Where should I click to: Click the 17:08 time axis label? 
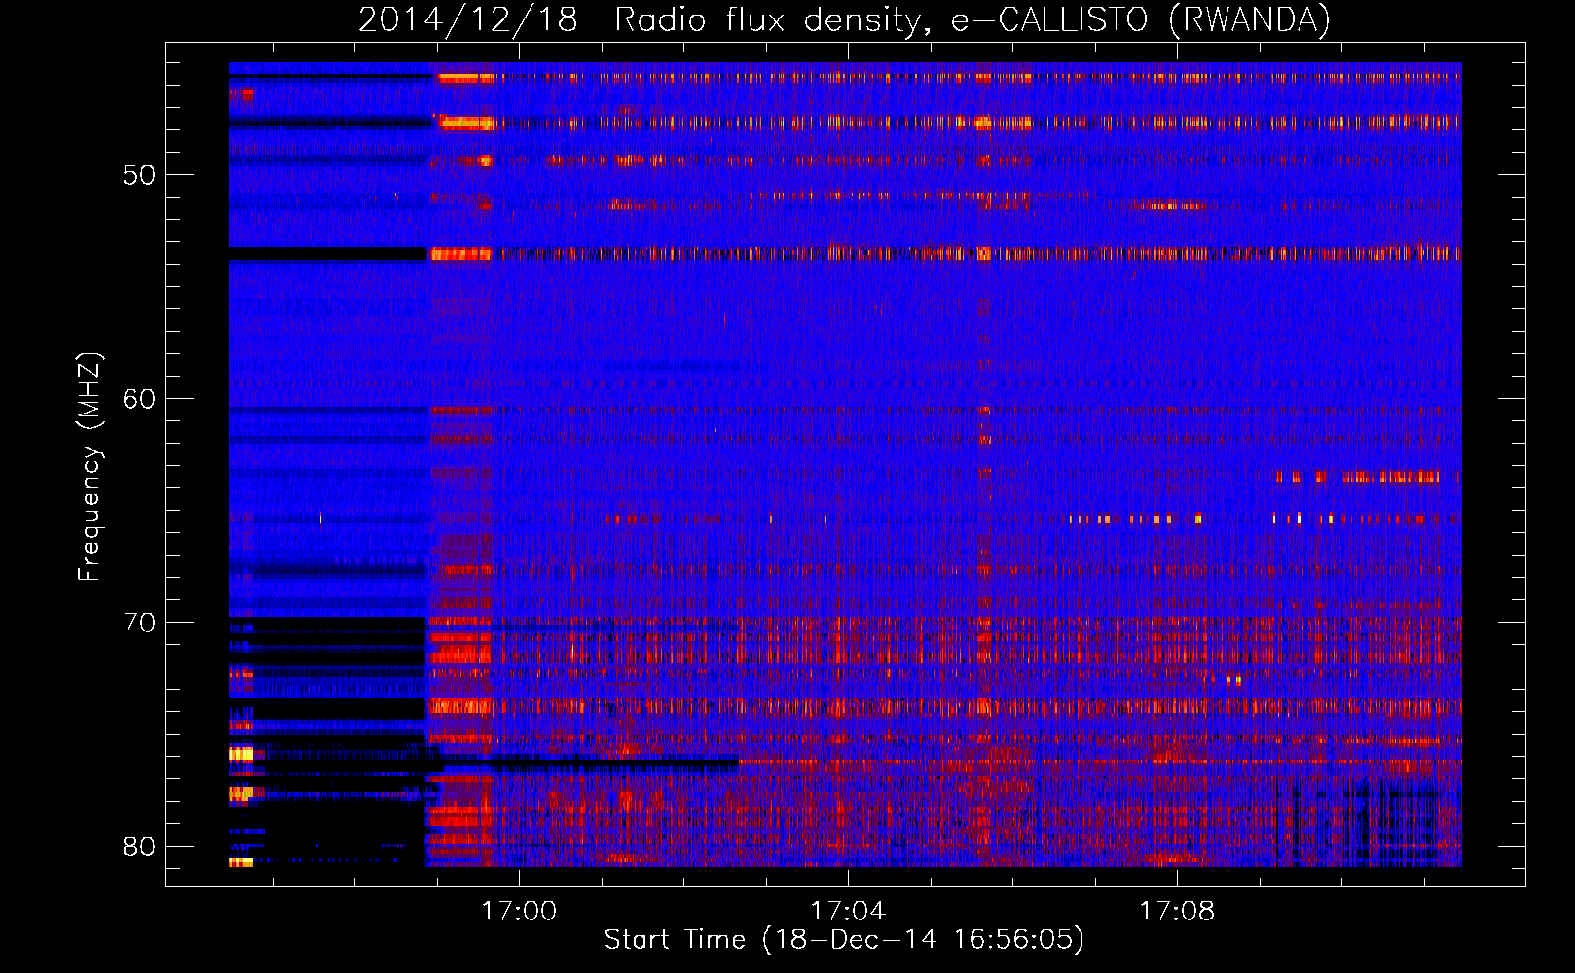tap(1177, 911)
